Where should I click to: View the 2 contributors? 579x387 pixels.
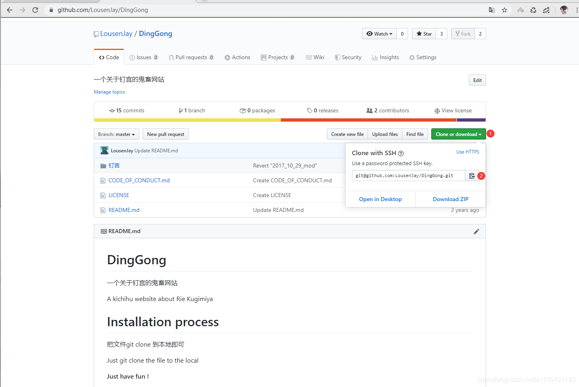(388, 110)
